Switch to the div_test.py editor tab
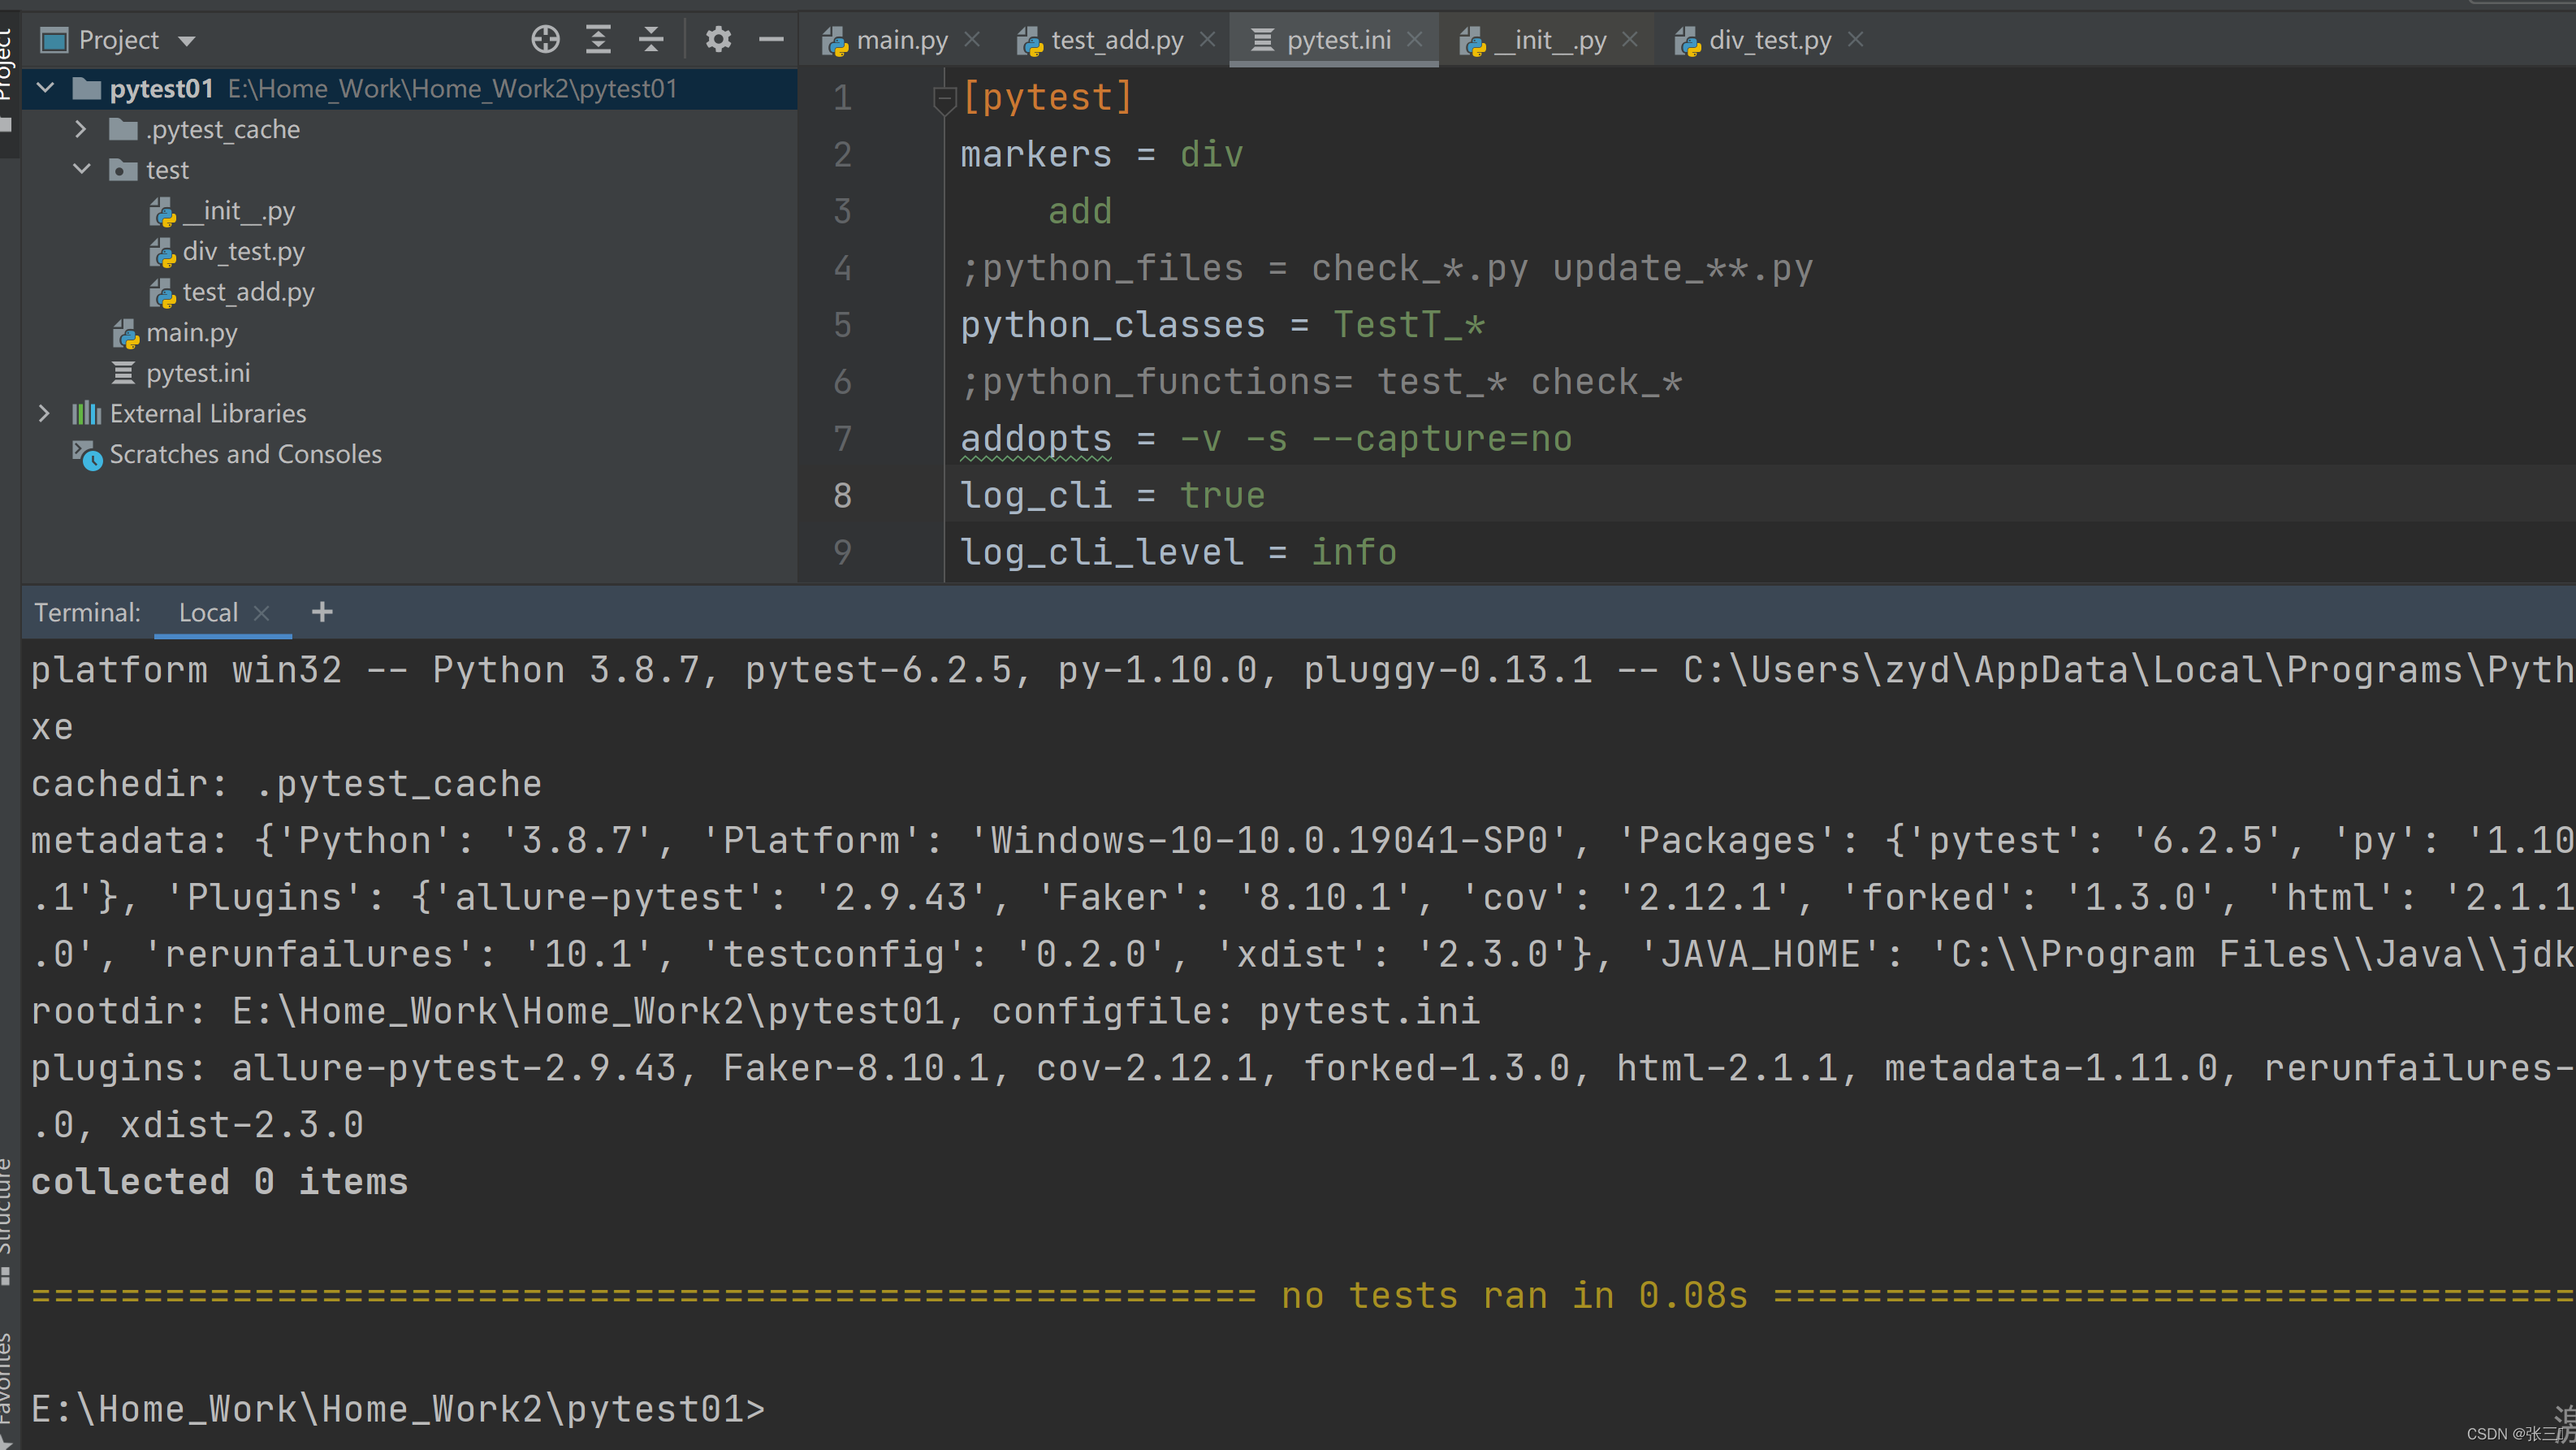The image size is (2576, 1450). (x=1769, y=40)
